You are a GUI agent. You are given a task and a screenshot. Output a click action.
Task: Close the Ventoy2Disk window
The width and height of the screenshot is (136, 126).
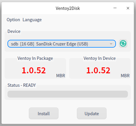point(128,8)
